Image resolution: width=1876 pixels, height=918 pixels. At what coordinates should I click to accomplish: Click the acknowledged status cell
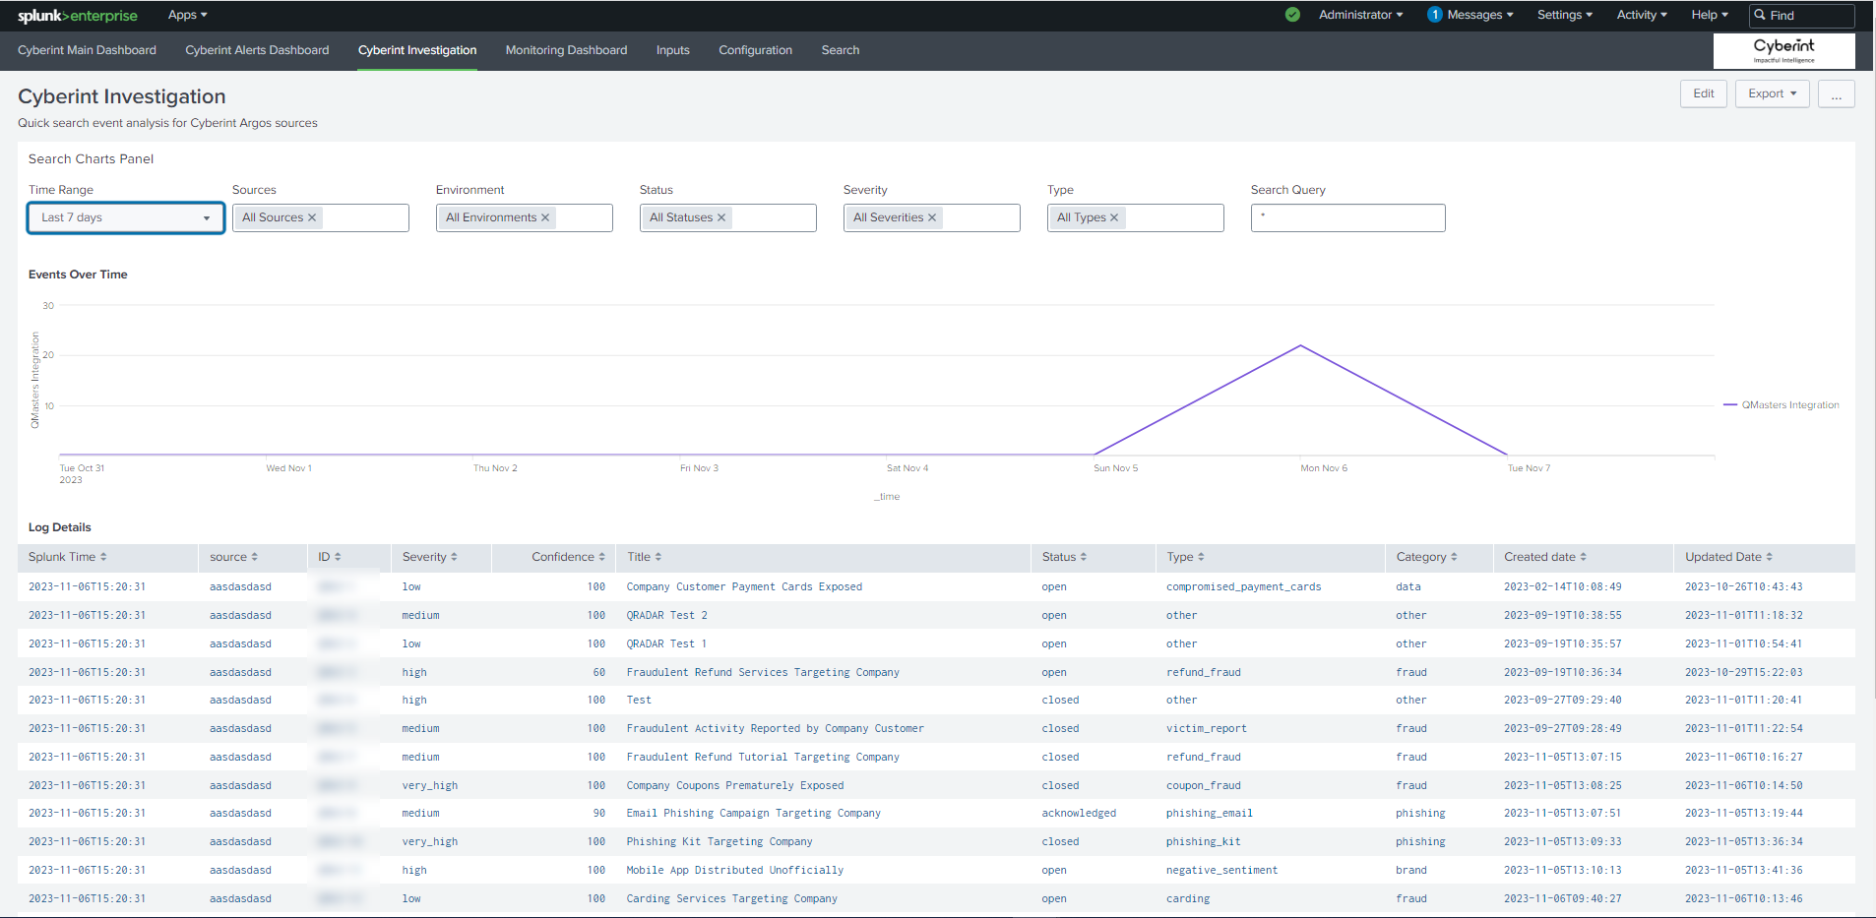click(x=1079, y=813)
